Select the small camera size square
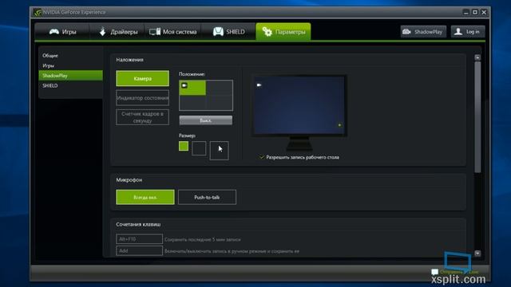 click(184, 146)
